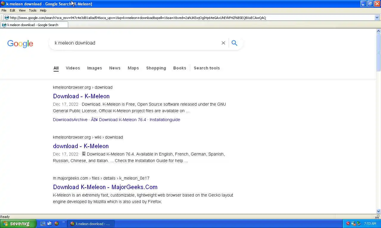This screenshot has height=228, width=381.
Task: Open the View menu
Action: tap(22, 10)
